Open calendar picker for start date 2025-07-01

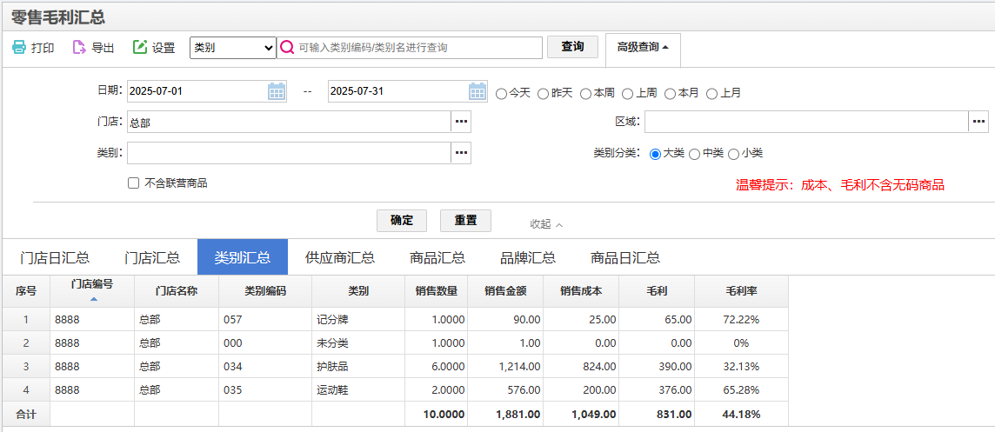click(x=277, y=91)
